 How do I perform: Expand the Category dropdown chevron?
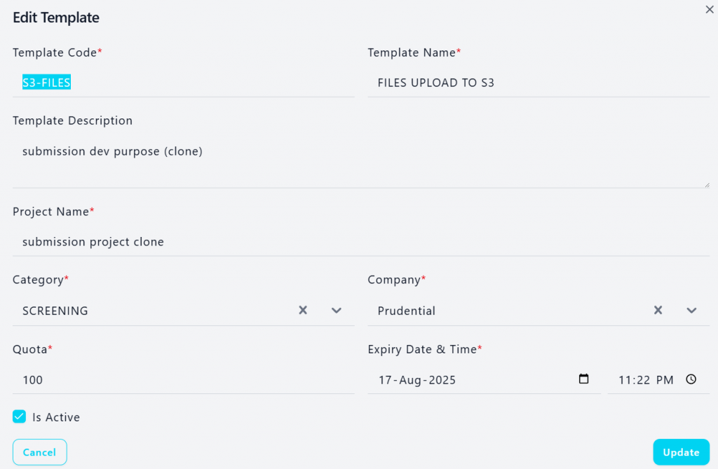tap(337, 311)
